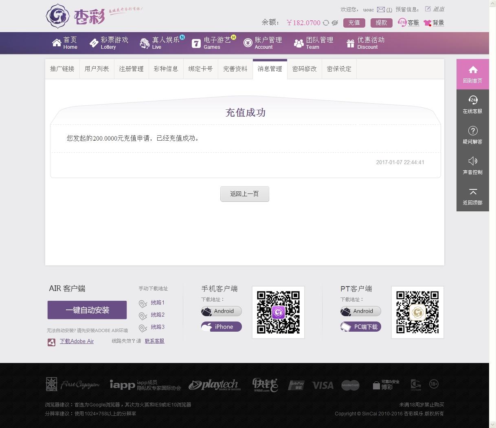Open the 优惠活动 Discount menu

pyautogui.click(x=366, y=43)
